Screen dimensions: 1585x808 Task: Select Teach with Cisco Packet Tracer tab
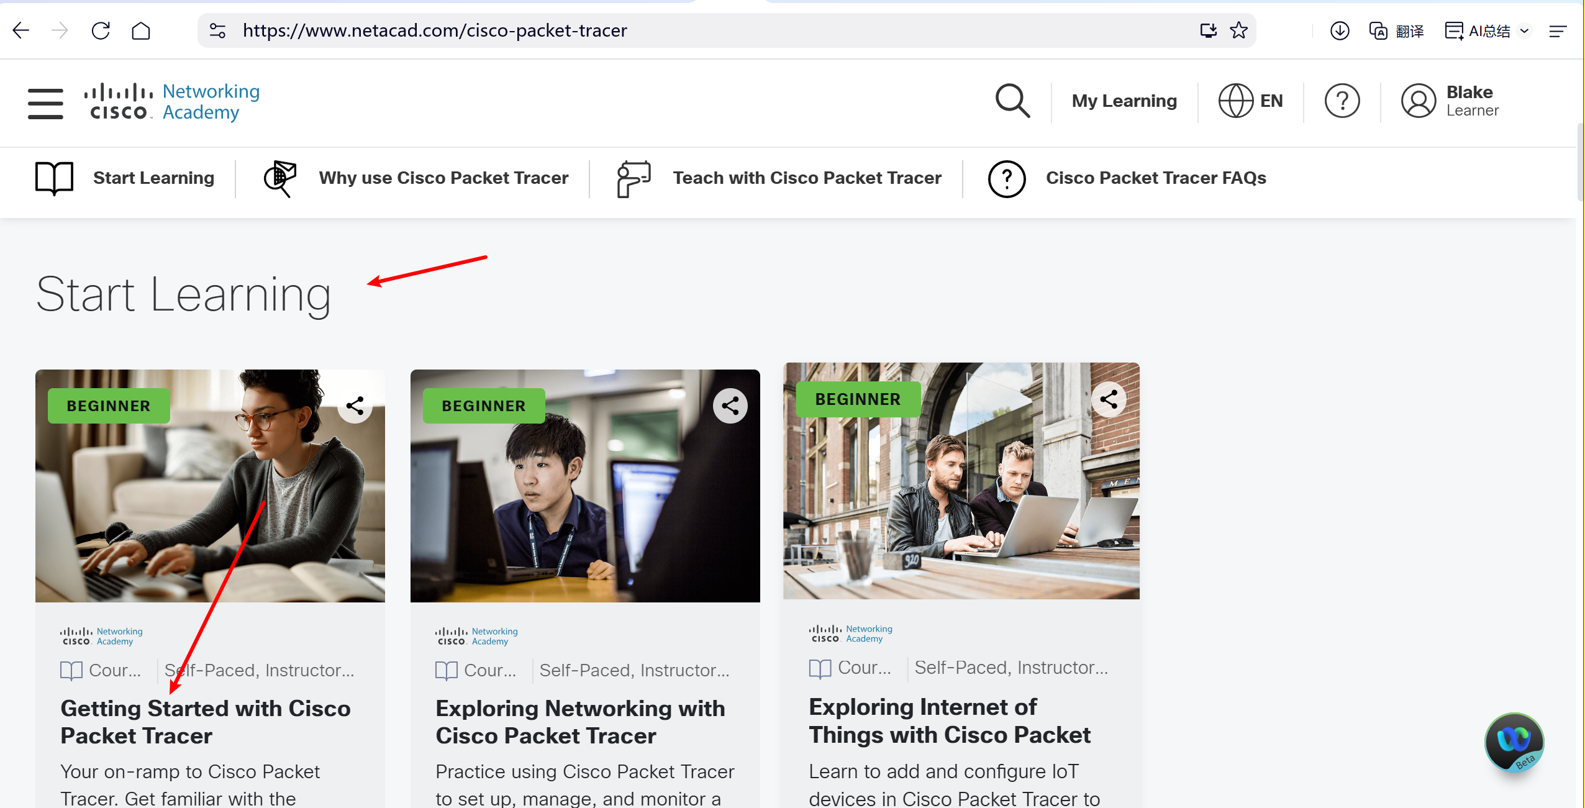point(807,178)
